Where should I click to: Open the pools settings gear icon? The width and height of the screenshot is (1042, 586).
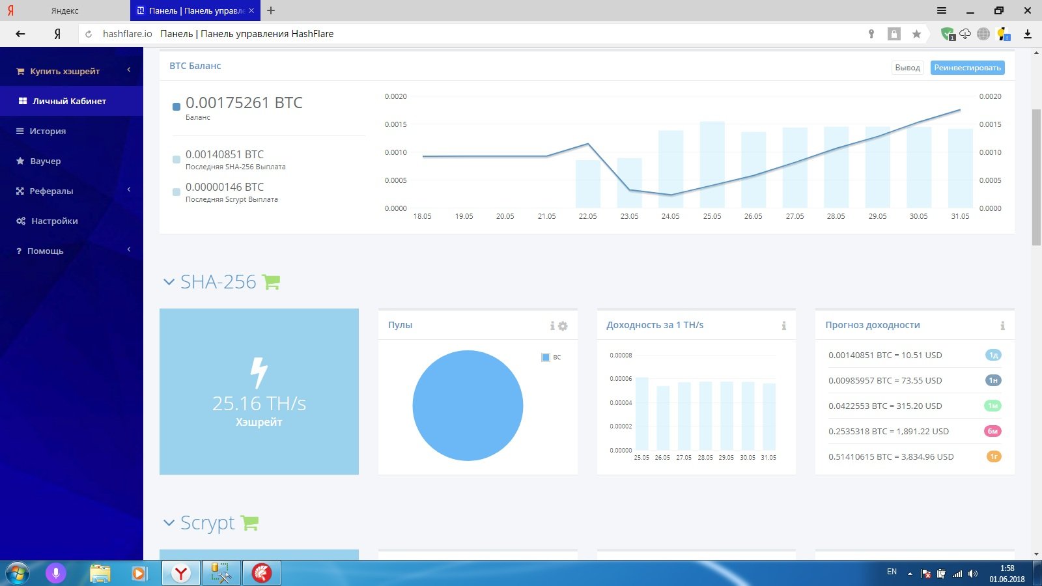(x=563, y=326)
